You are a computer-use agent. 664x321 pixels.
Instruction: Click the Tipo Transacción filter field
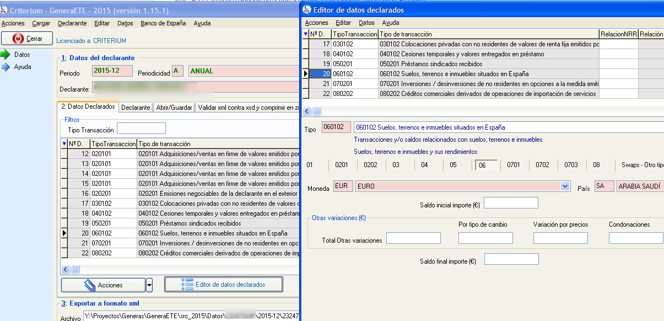(141, 129)
